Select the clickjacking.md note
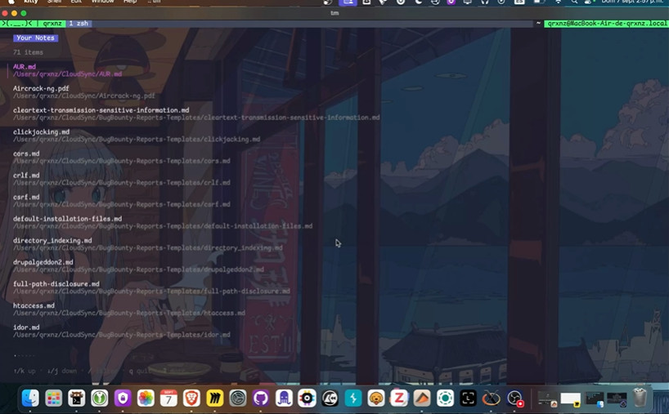Image resolution: width=669 pixels, height=414 pixels. (41, 131)
